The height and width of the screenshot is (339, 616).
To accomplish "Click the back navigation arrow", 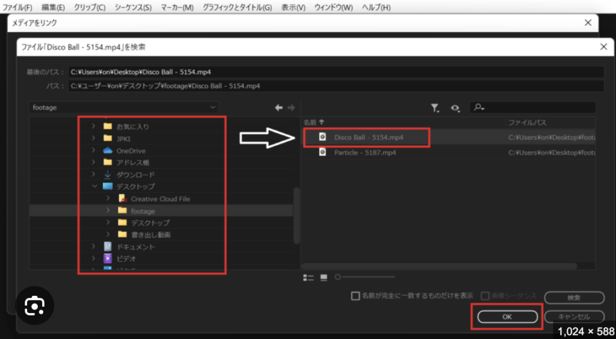I will [x=279, y=107].
